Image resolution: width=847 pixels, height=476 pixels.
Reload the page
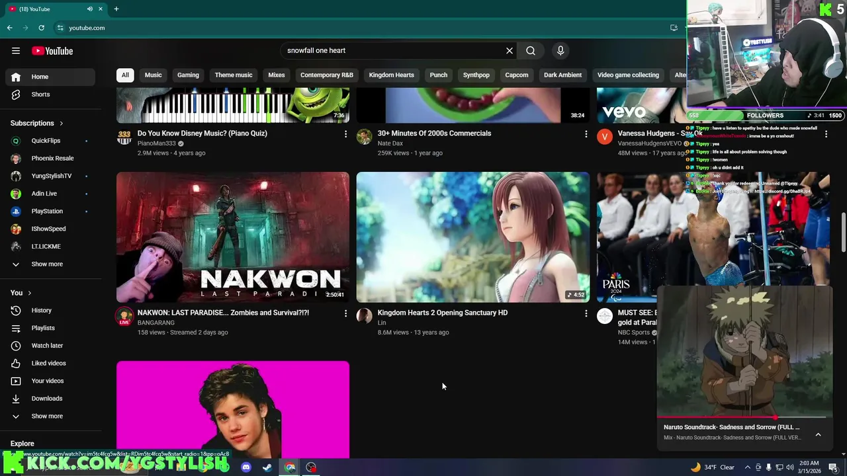pyautogui.click(x=41, y=28)
